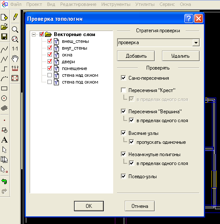
Task: Disable the Псевдо-узлы checkbox
Action: pos(123,176)
